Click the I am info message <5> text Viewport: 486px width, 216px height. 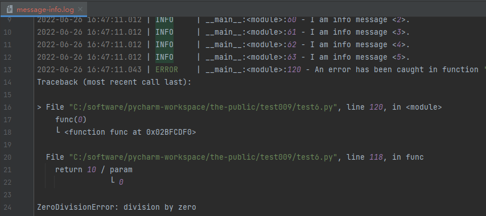coord(360,57)
